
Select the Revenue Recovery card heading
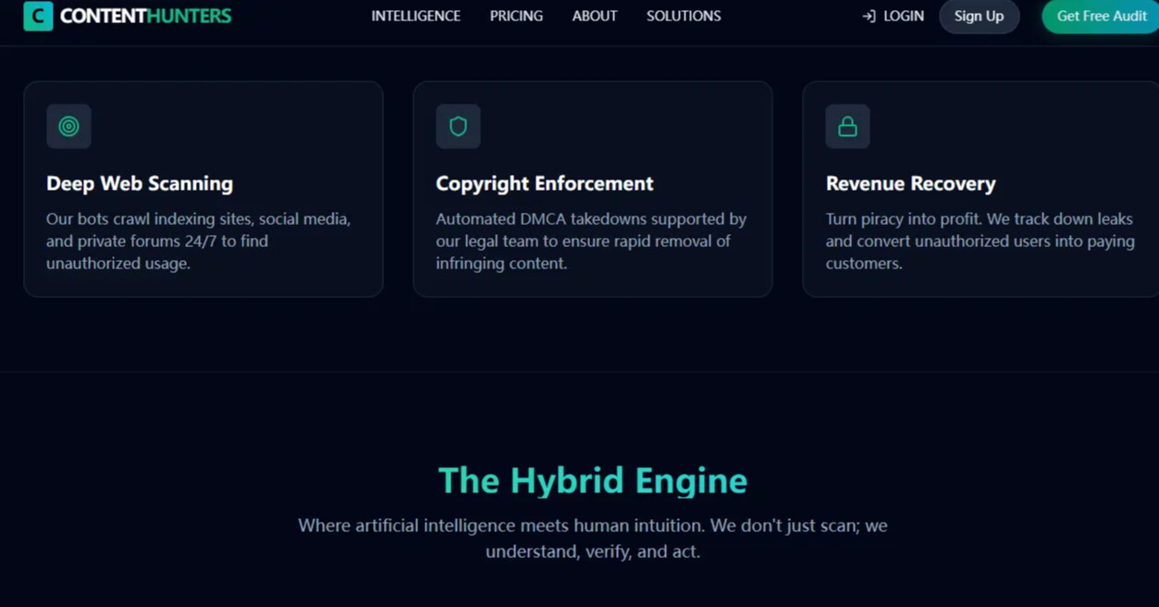click(x=910, y=183)
